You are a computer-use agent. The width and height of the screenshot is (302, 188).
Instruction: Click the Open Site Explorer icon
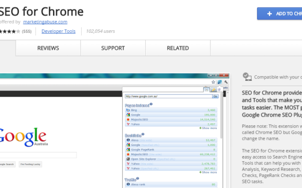(128, 159)
